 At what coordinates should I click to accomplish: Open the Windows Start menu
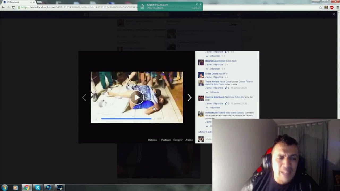coord(5,188)
